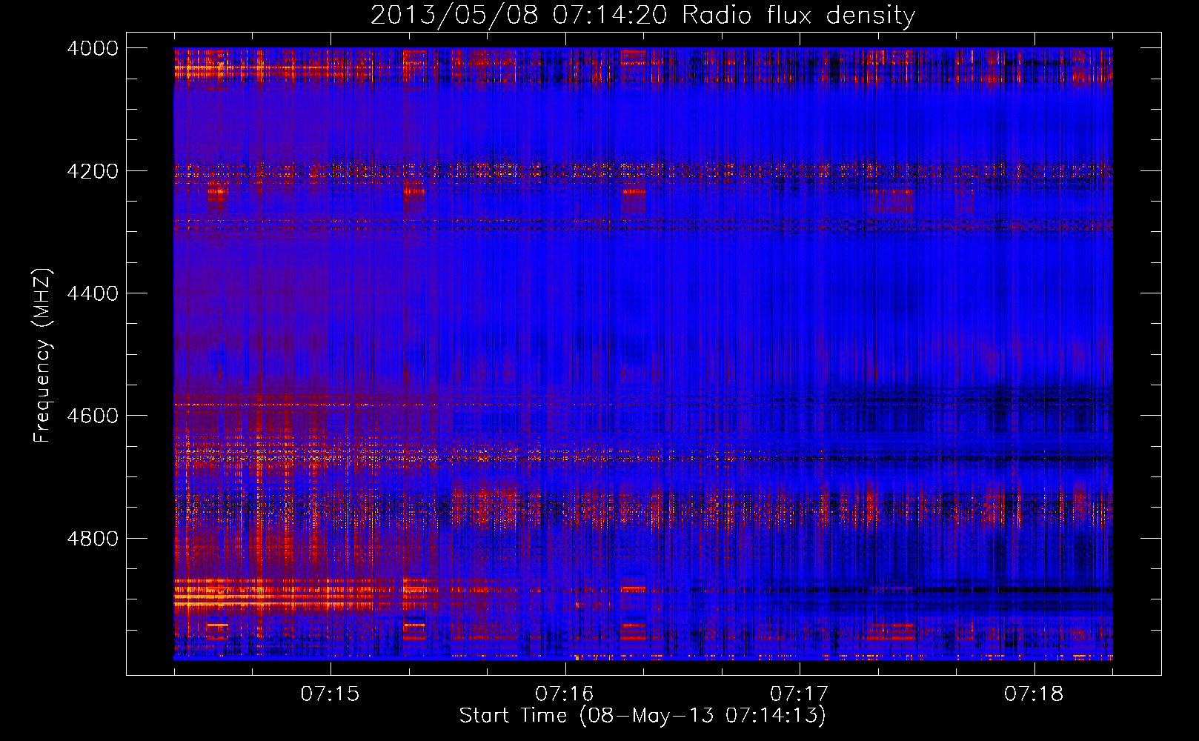Click the "Frequency (MHZ)" axis label

click(43, 356)
